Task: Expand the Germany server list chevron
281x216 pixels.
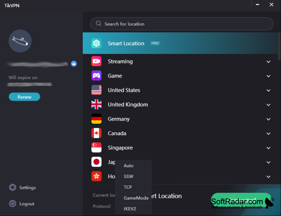Action: point(268,119)
